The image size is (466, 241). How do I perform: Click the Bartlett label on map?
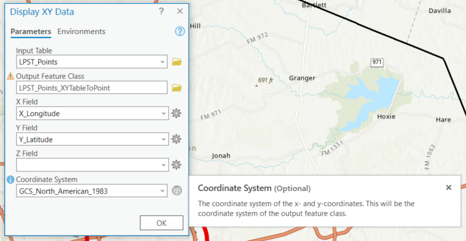(314, 5)
